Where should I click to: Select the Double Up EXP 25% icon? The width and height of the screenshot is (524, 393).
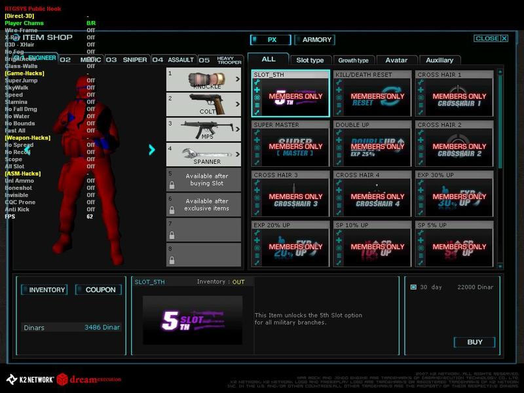click(377, 147)
